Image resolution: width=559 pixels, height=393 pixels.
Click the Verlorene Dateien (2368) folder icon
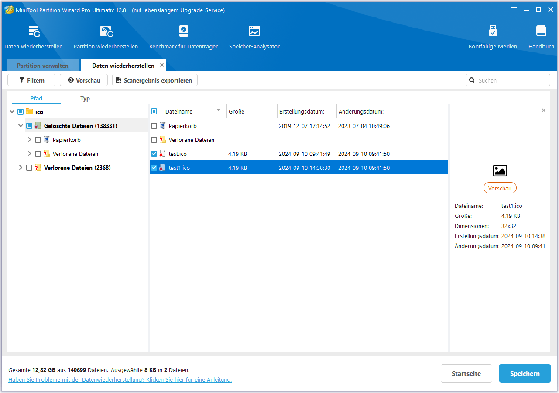(38, 168)
